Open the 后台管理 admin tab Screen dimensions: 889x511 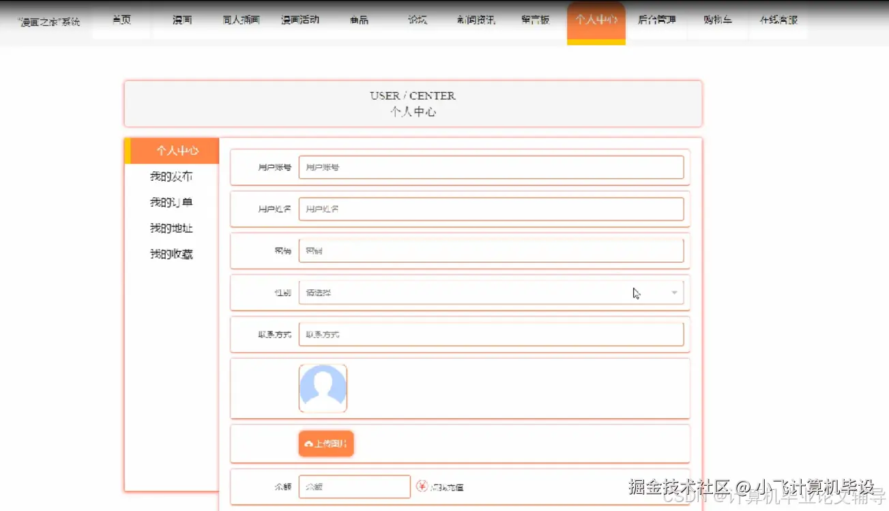tap(656, 20)
